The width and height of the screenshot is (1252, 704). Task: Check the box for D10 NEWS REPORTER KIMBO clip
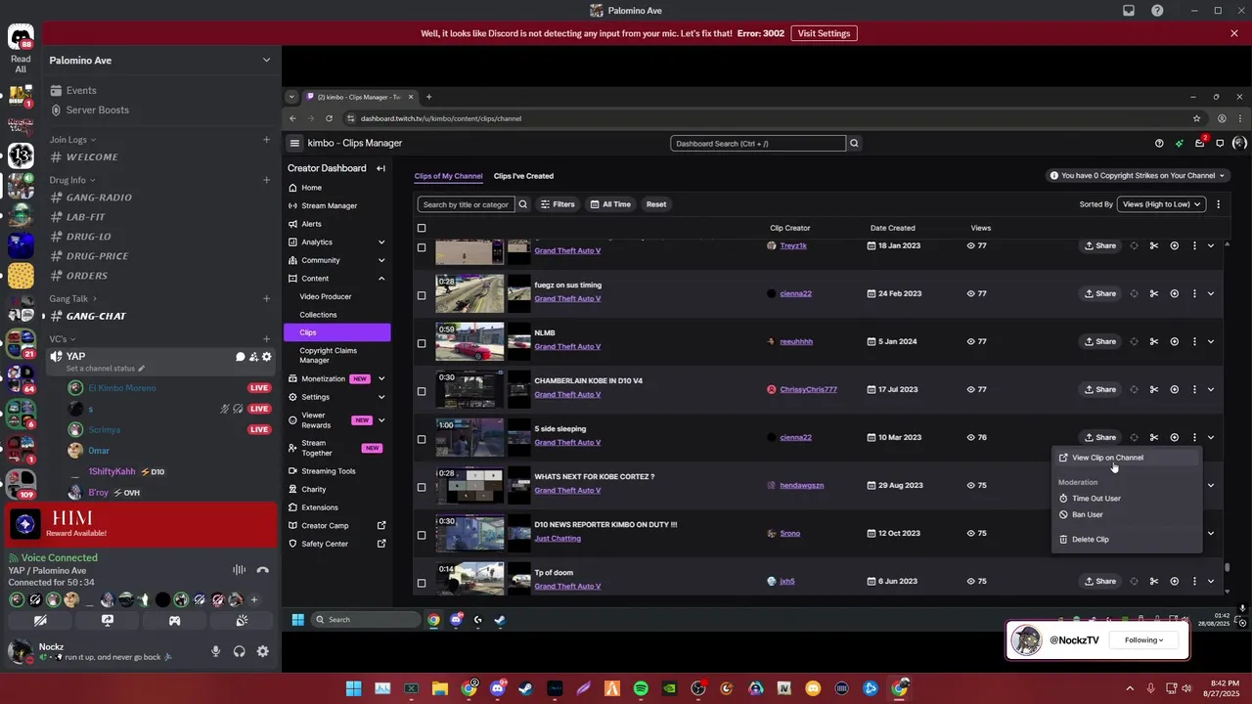(422, 535)
